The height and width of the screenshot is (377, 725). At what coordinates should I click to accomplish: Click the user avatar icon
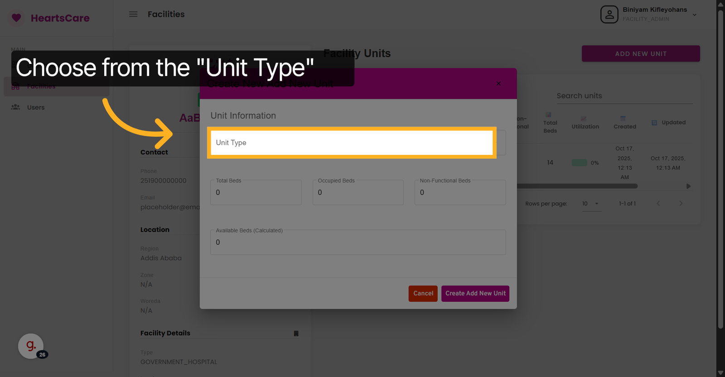pyautogui.click(x=609, y=14)
